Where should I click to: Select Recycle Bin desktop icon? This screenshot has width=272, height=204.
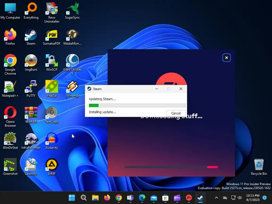[259, 167]
